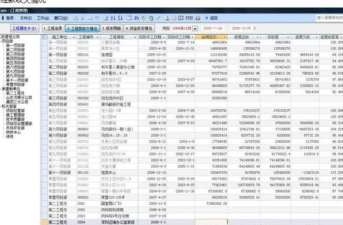343x225 pixels.
Task: Click the magnifier print preview icon
Action: 167,18
